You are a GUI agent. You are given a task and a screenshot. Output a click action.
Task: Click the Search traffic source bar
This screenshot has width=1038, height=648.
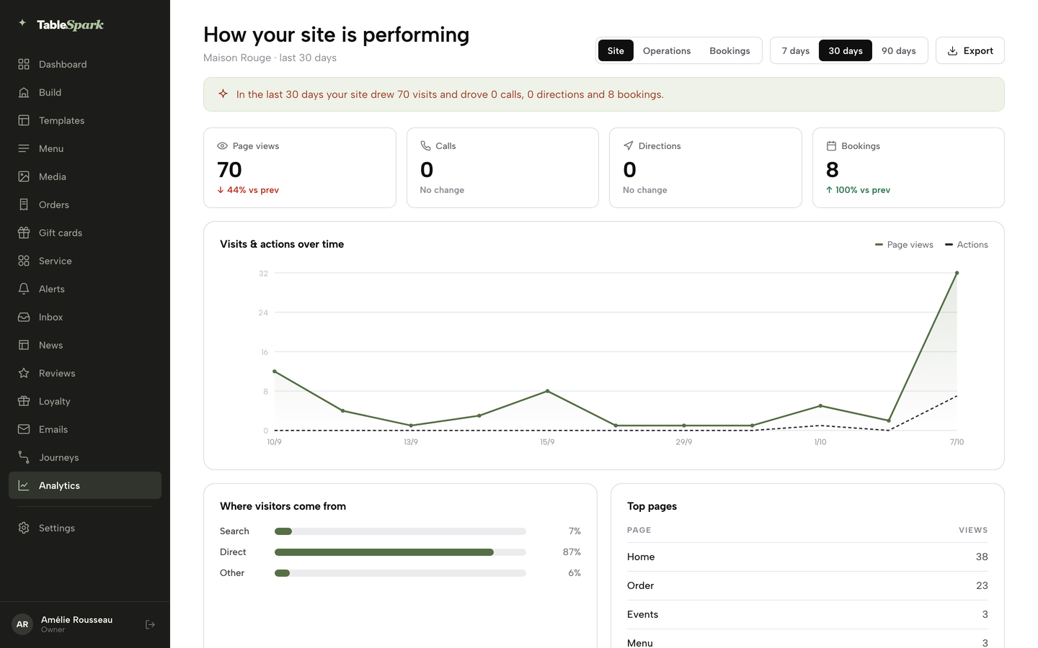(400, 531)
